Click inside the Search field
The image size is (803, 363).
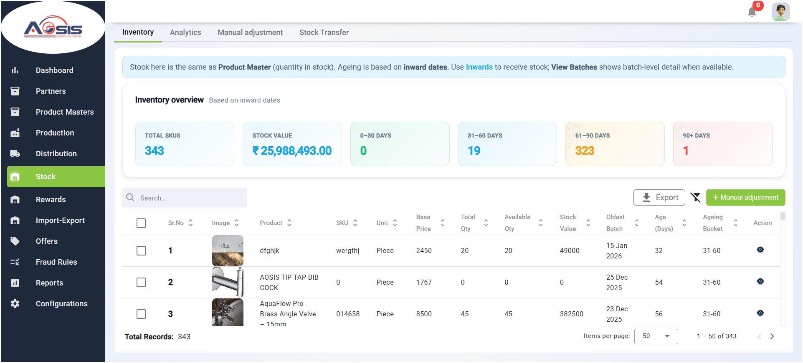(x=184, y=198)
